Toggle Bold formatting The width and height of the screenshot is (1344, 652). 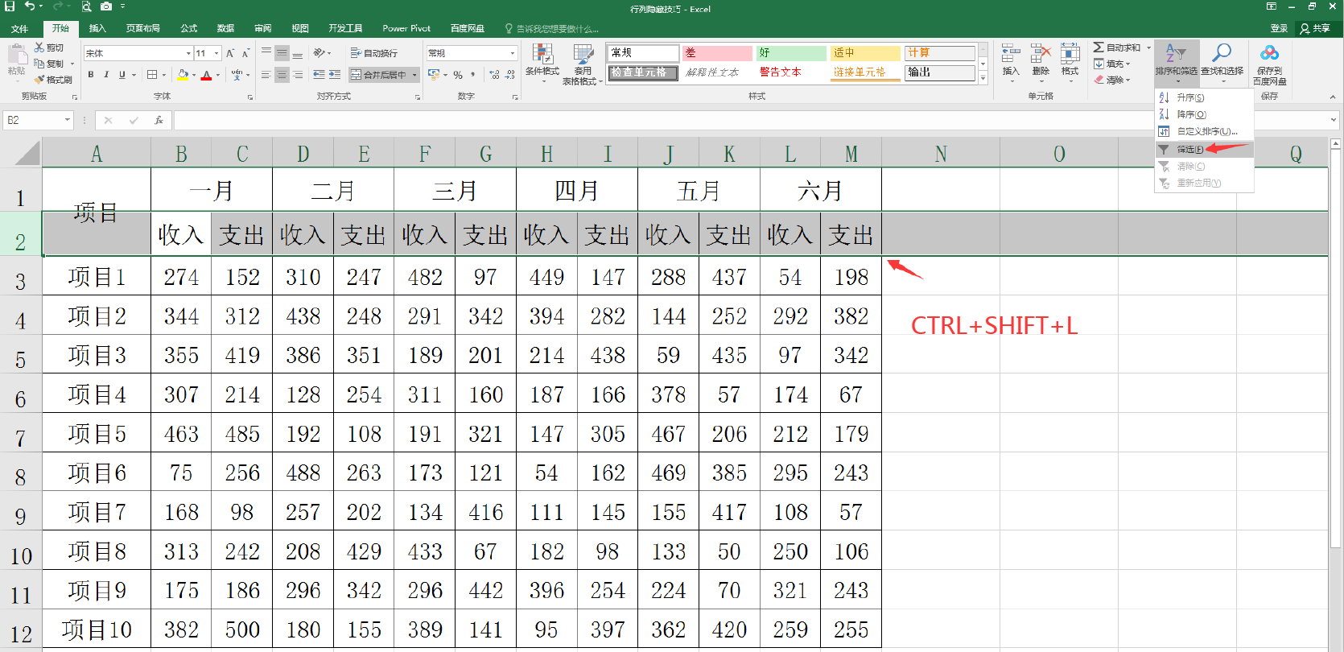pyautogui.click(x=91, y=75)
